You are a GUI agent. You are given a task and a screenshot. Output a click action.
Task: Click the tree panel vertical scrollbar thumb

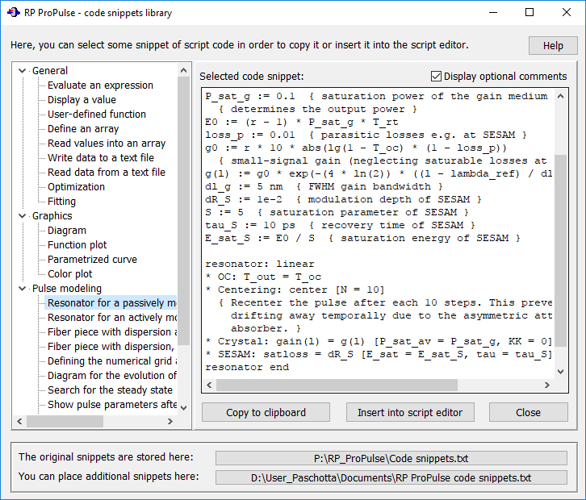point(183,211)
